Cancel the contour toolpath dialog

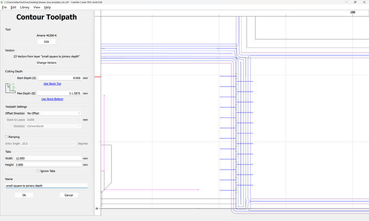point(68,195)
